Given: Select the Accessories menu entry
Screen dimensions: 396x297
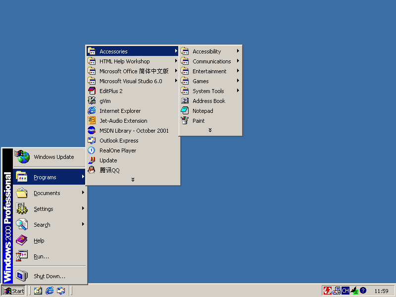Looking at the screenshot, I should point(133,51).
